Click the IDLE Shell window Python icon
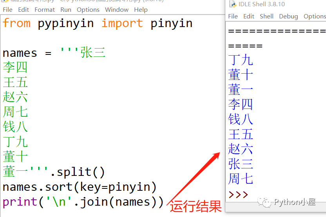Image resolution: width=326 pixels, height=217 pixels. (x=232, y=4)
